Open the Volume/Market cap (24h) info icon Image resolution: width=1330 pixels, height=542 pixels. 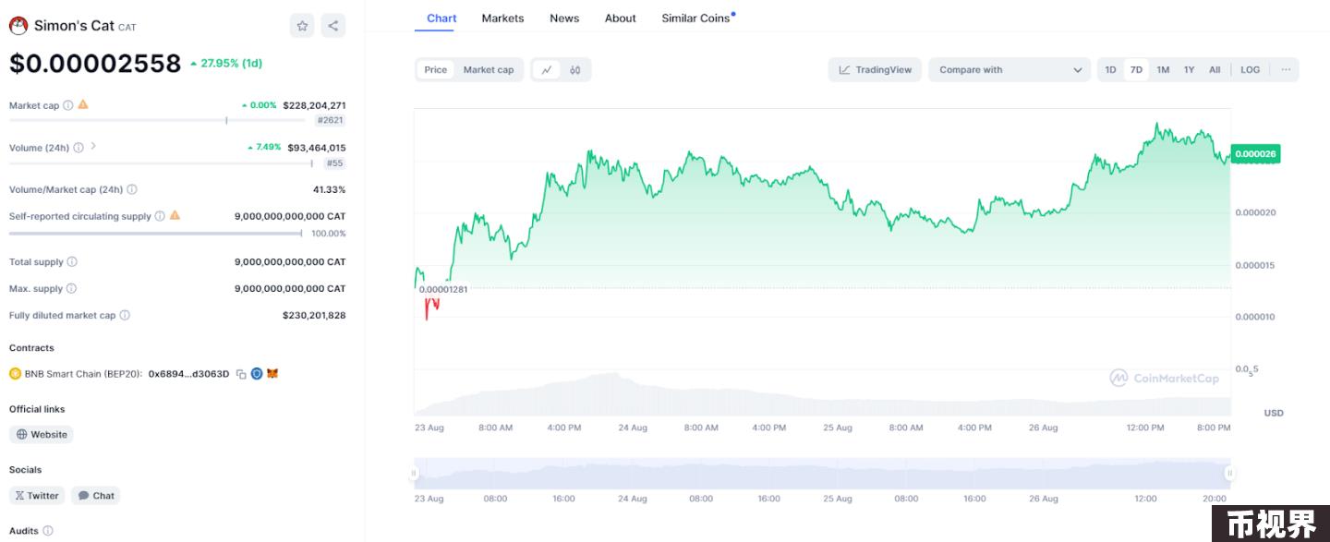[132, 189]
